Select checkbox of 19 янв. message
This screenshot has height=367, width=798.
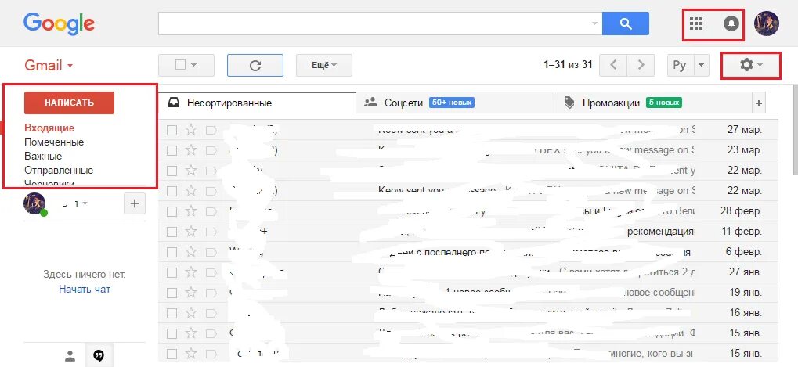(172, 293)
